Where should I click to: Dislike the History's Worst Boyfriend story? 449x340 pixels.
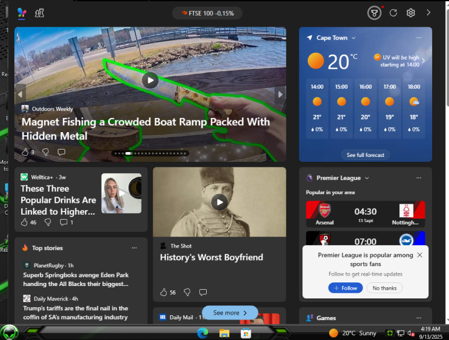click(187, 292)
